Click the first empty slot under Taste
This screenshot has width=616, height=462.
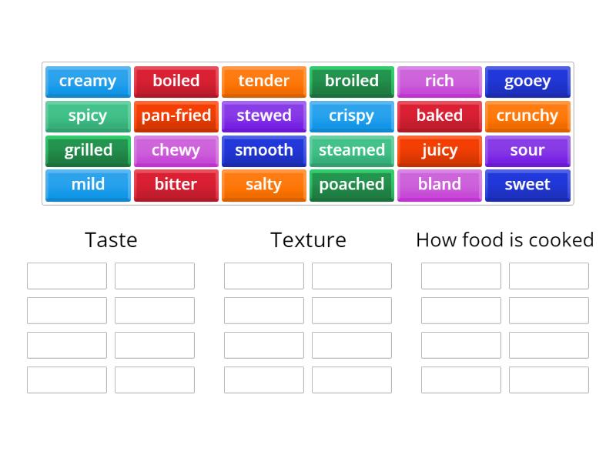(x=66, y=275)
